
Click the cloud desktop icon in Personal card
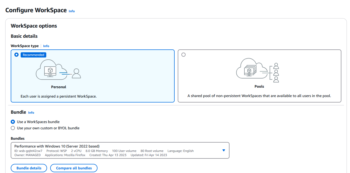(x=50, y=70)
